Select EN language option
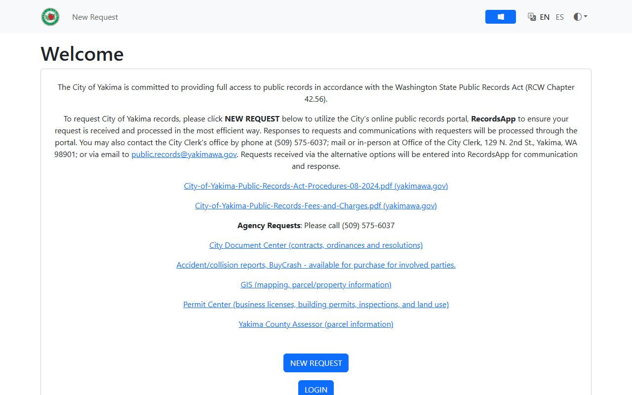This screenshot has height=395, width=632. point(545,17)
